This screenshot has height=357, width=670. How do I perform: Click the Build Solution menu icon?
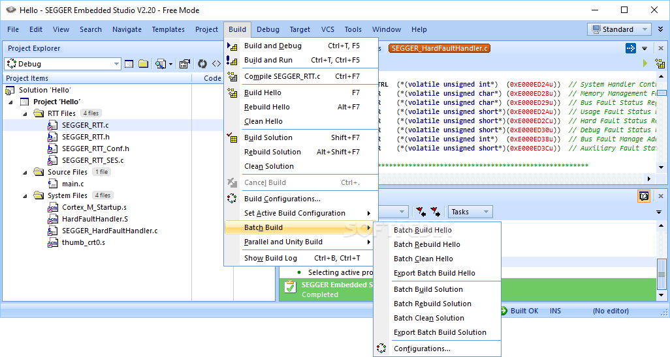(232, 137)
